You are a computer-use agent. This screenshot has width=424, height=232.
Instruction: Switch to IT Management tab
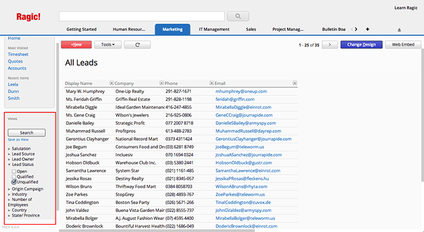[x=214, y=29]
